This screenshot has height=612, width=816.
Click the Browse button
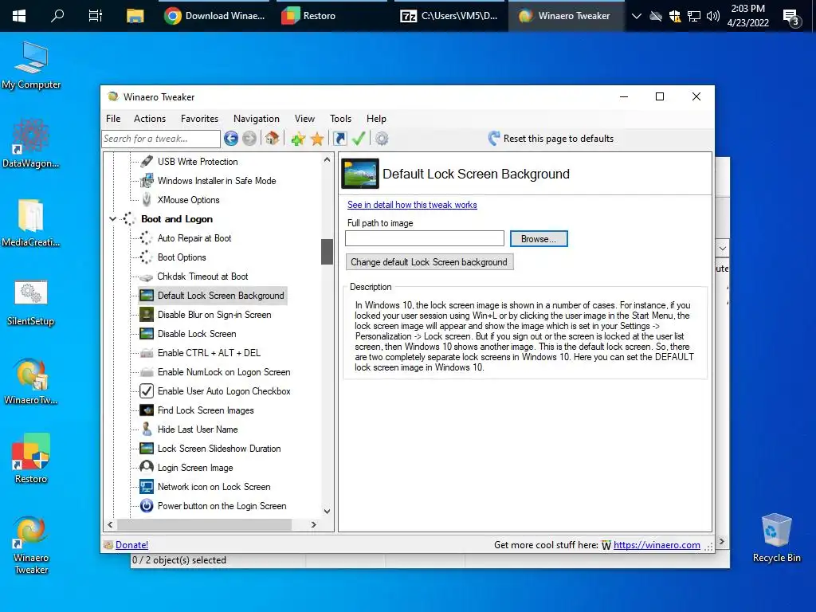[539, 239]
